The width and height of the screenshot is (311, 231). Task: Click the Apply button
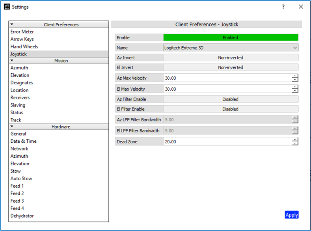point(291,215)
